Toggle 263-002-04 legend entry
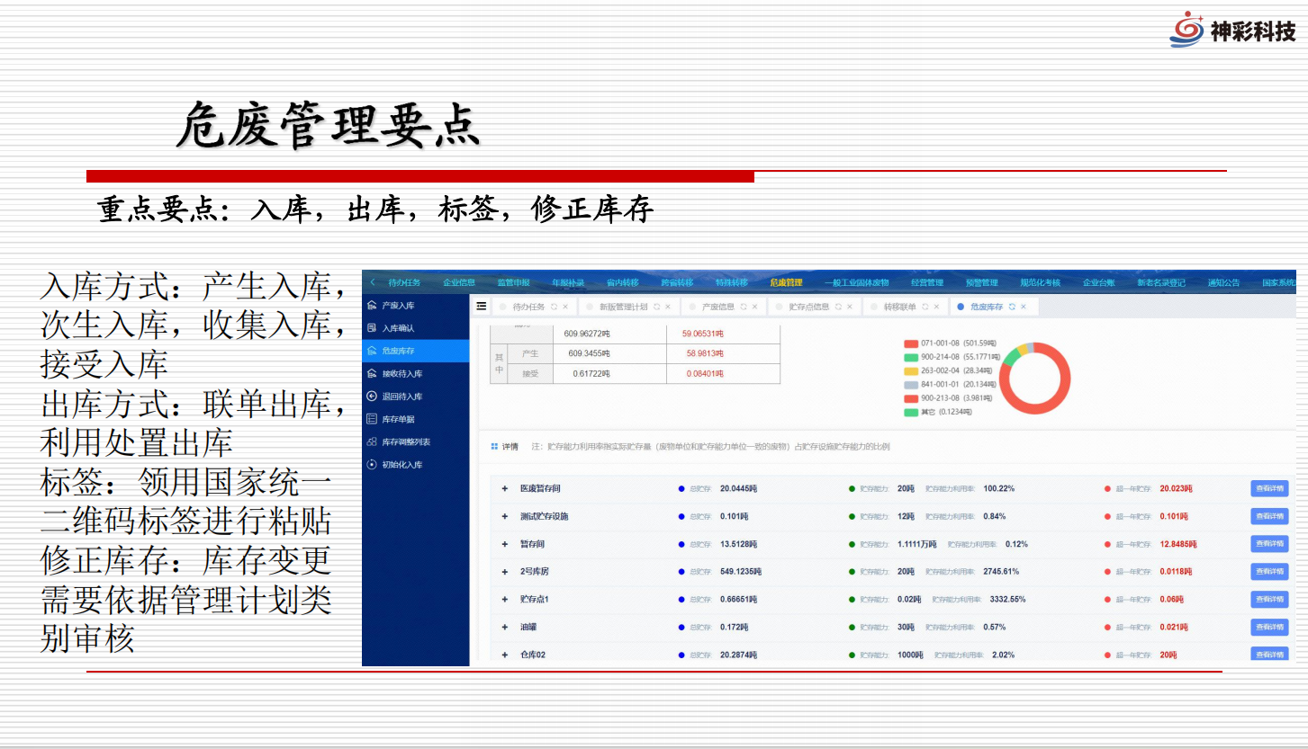Screen dimensions: 1308x749 pyautogui.click(x=910, y=370)
